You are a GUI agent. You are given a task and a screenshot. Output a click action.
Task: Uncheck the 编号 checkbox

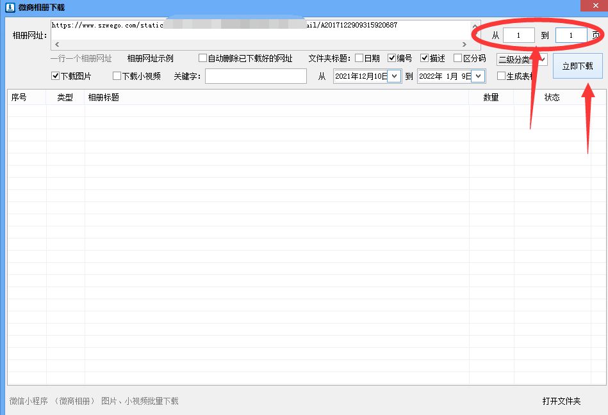coord(392,58)
